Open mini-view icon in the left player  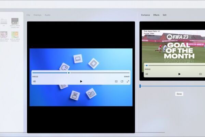tap(116, 82)
